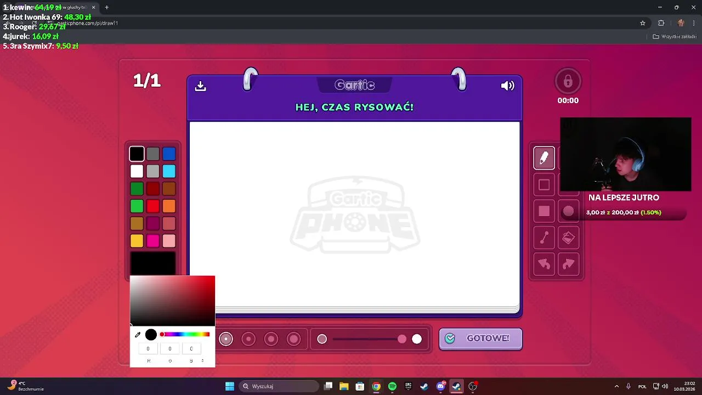Screen dimensions: 702x395
Task: Switch to Chrome in the taskbar
Action: coord(376,386)
